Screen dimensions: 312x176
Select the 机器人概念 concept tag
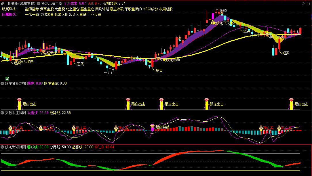[63, 14]
